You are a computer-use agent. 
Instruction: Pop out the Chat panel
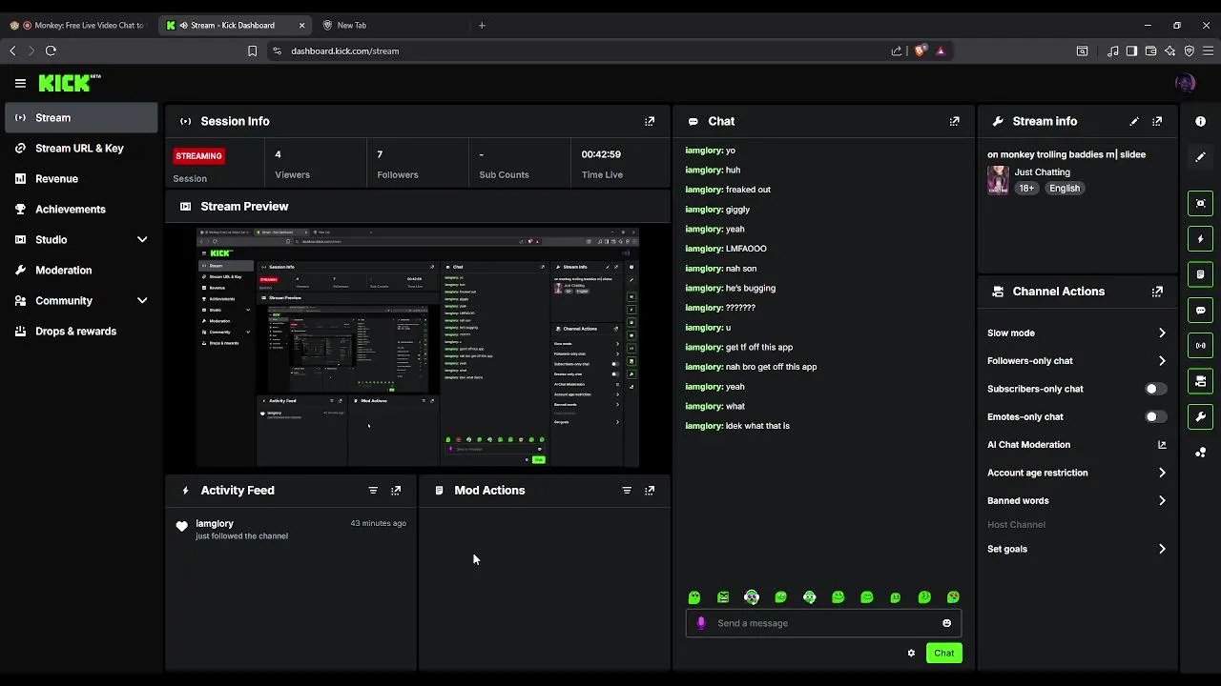(x=954, y=121)
